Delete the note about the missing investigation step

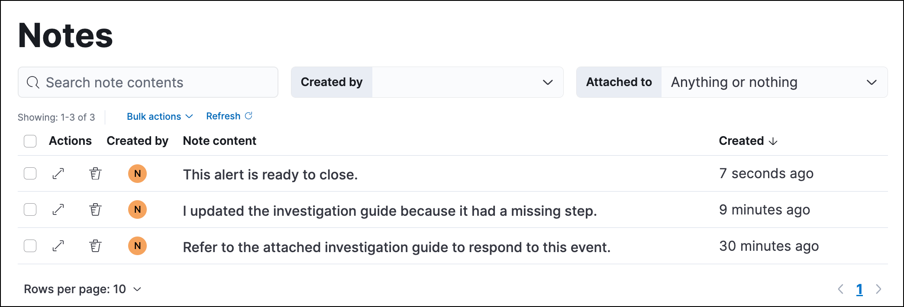[x=95, y=210]
